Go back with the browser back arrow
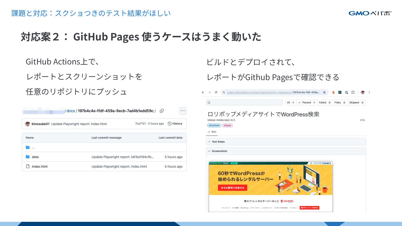Viewport: 402px width, 226px height. pyautogui.click(x=203, y=92)
